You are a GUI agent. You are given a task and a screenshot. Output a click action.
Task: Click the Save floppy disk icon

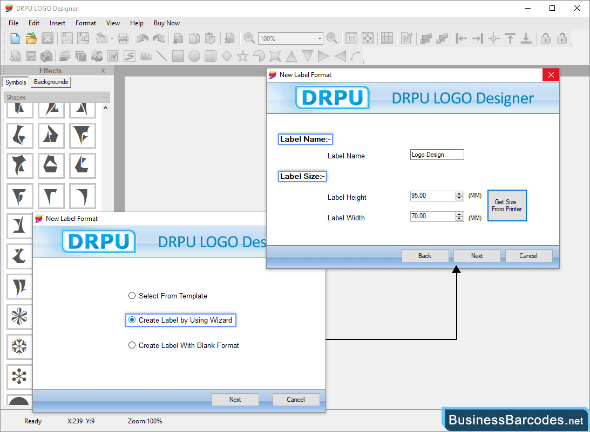[67, 38]
